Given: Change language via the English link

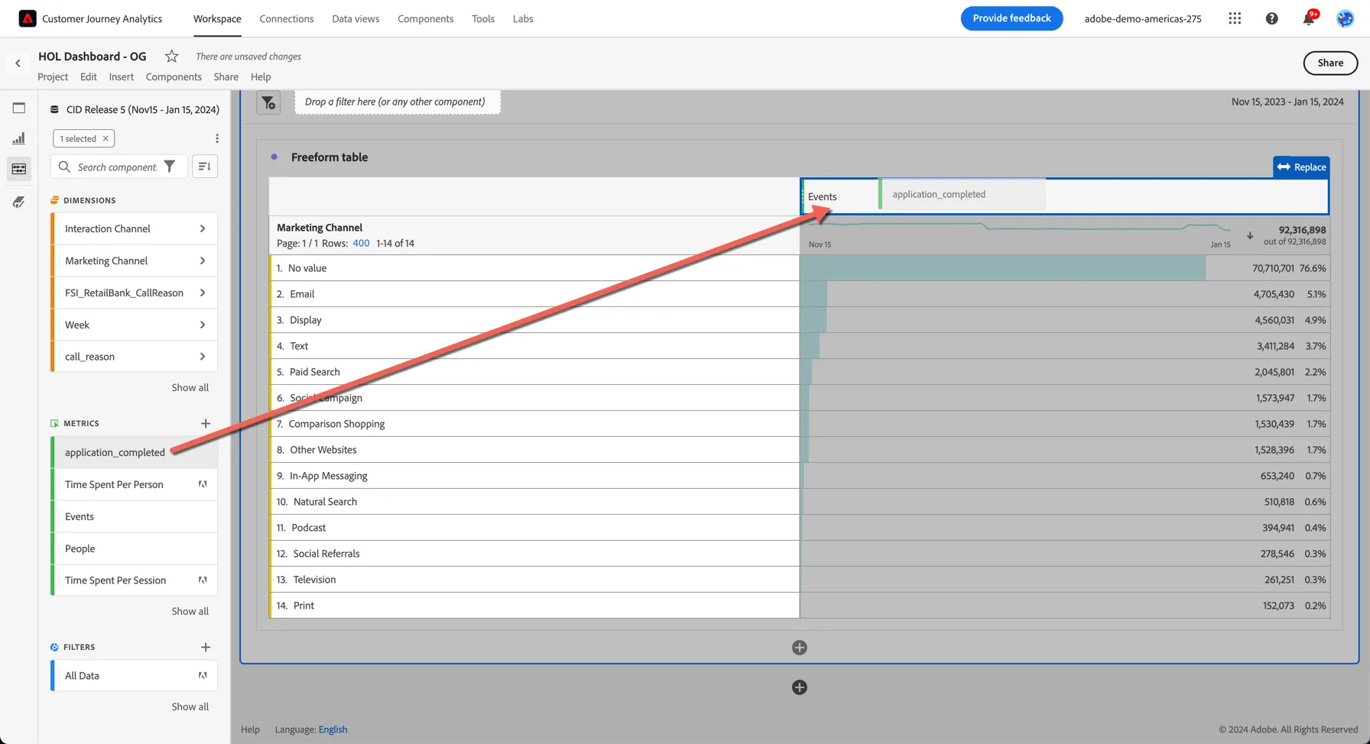Looking at the screenshot, I should coord(333,729).
